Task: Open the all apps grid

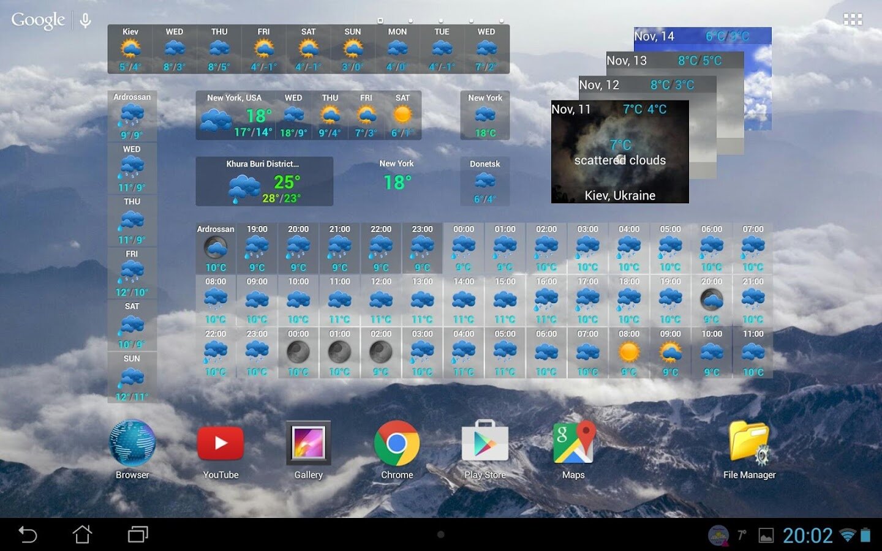Action: 852,20
